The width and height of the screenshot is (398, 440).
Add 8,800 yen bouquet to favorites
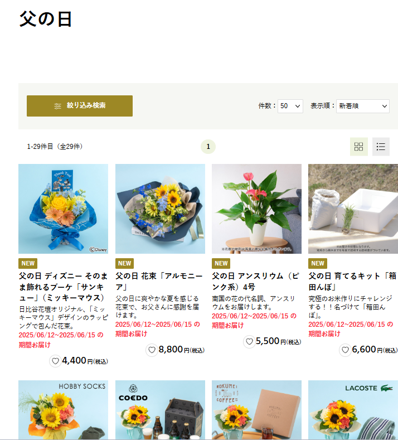pyautogui.click(x=152, y=350)
